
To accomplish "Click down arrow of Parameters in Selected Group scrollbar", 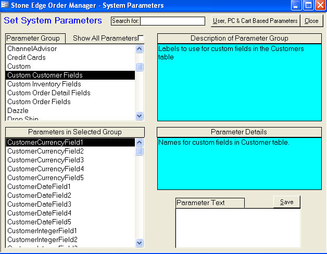I will tap(140, 243).
